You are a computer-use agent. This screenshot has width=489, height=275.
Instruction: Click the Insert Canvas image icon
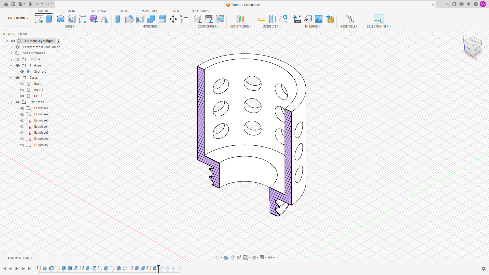coord(319,19)
